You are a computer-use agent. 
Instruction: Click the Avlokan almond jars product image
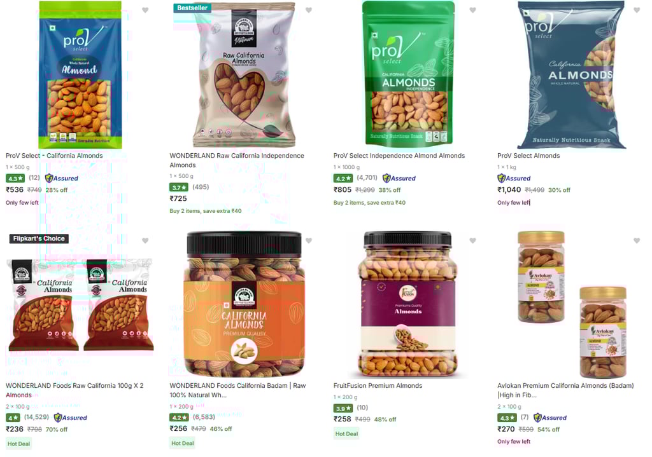coord(572,304)
